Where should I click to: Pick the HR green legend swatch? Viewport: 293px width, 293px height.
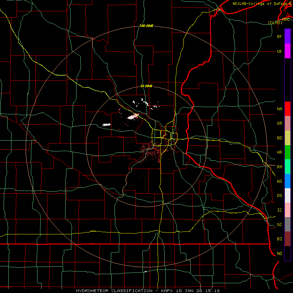[287, 152]
